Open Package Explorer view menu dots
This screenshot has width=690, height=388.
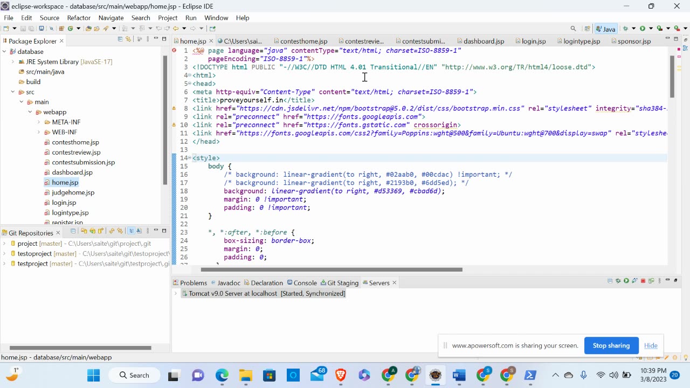coord(147,39)
